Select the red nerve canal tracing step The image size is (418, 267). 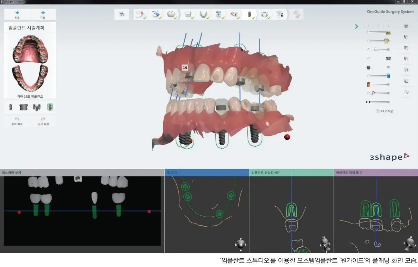pyautogui.click(x=234, y=14)
